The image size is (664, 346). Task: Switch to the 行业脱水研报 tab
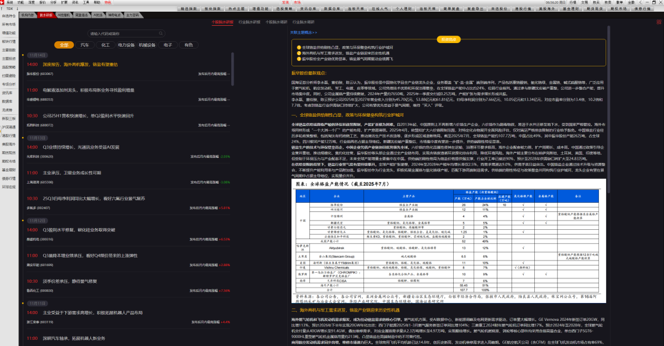point(248,22)
